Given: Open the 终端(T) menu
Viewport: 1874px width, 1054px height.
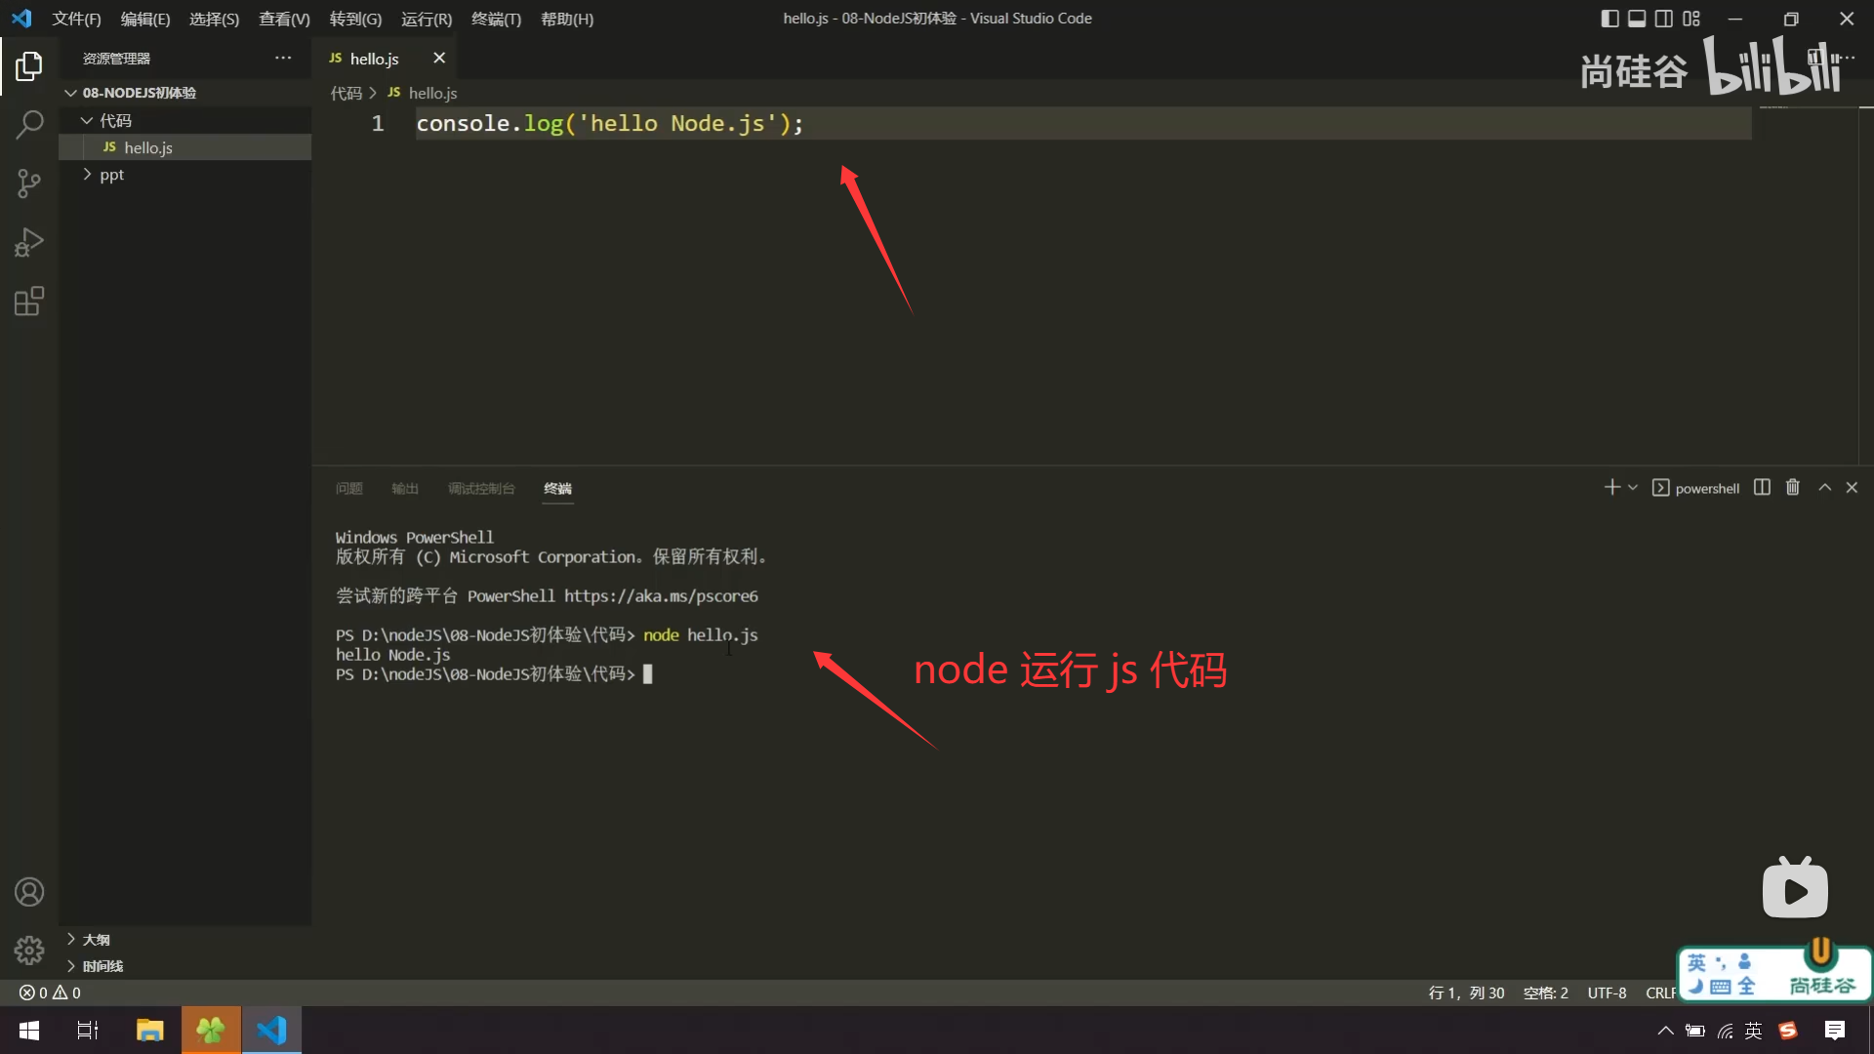Looking at the screenshot, I should [496, 19].
